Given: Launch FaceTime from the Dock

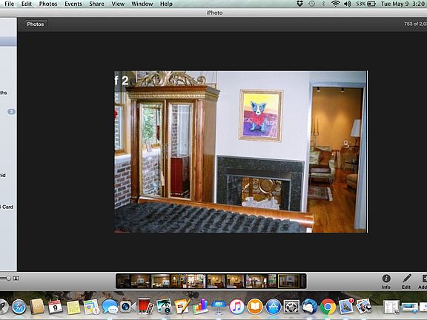Looking at the screenshot, I should tap(128, 307).
